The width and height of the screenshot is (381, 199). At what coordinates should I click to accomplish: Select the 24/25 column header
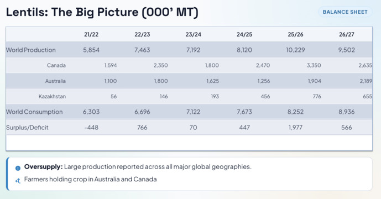pos(244,34)
